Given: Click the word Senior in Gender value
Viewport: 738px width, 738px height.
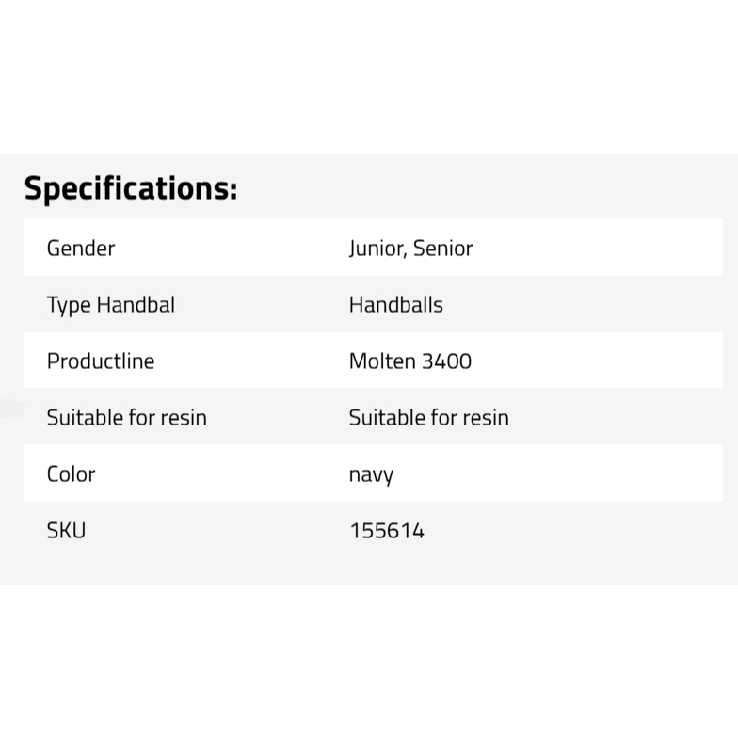Looking at the screenshot, I should [x=442, y=249].
